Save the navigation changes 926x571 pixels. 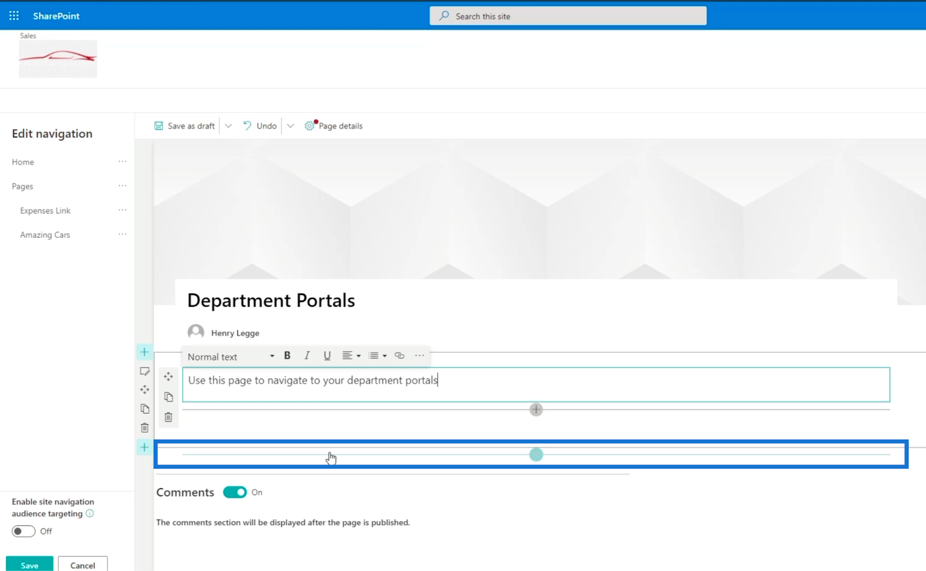click(x=30, y=564)
